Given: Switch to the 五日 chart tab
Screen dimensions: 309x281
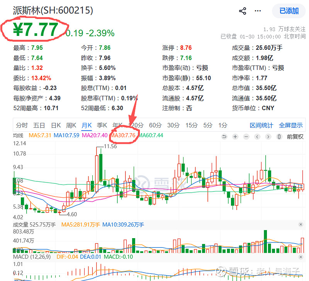Looking at the screenshot, I should point(39,125).
